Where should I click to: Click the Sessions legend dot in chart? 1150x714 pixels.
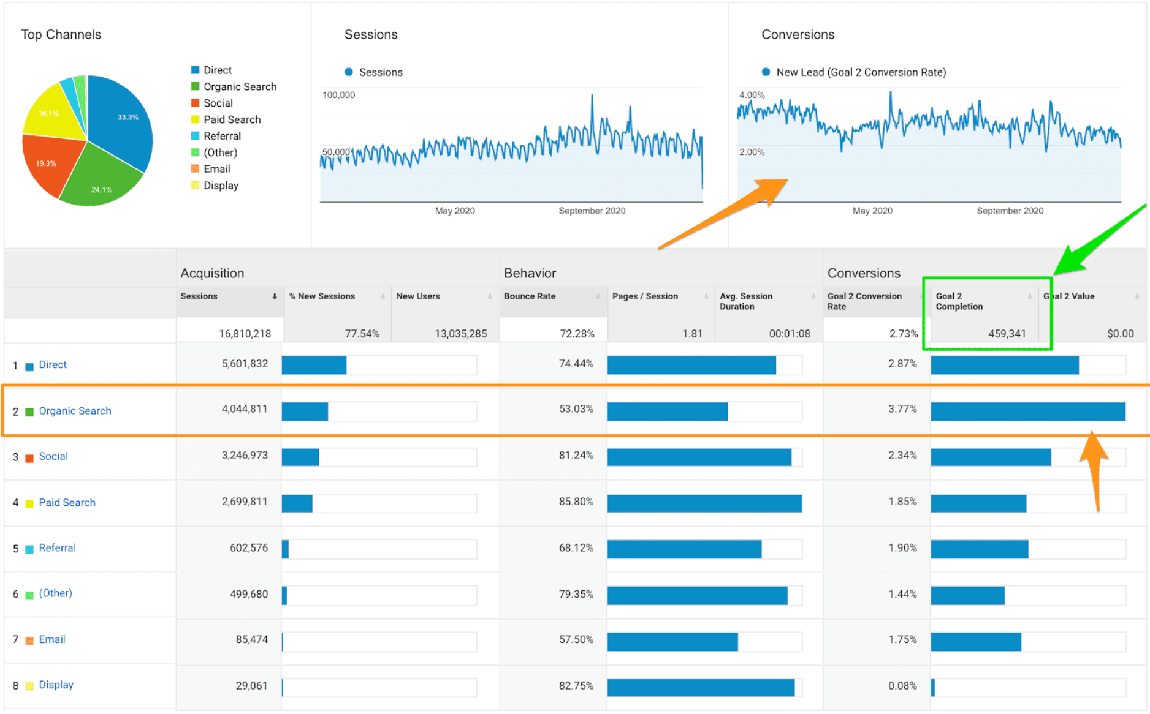tap(349, 72)
